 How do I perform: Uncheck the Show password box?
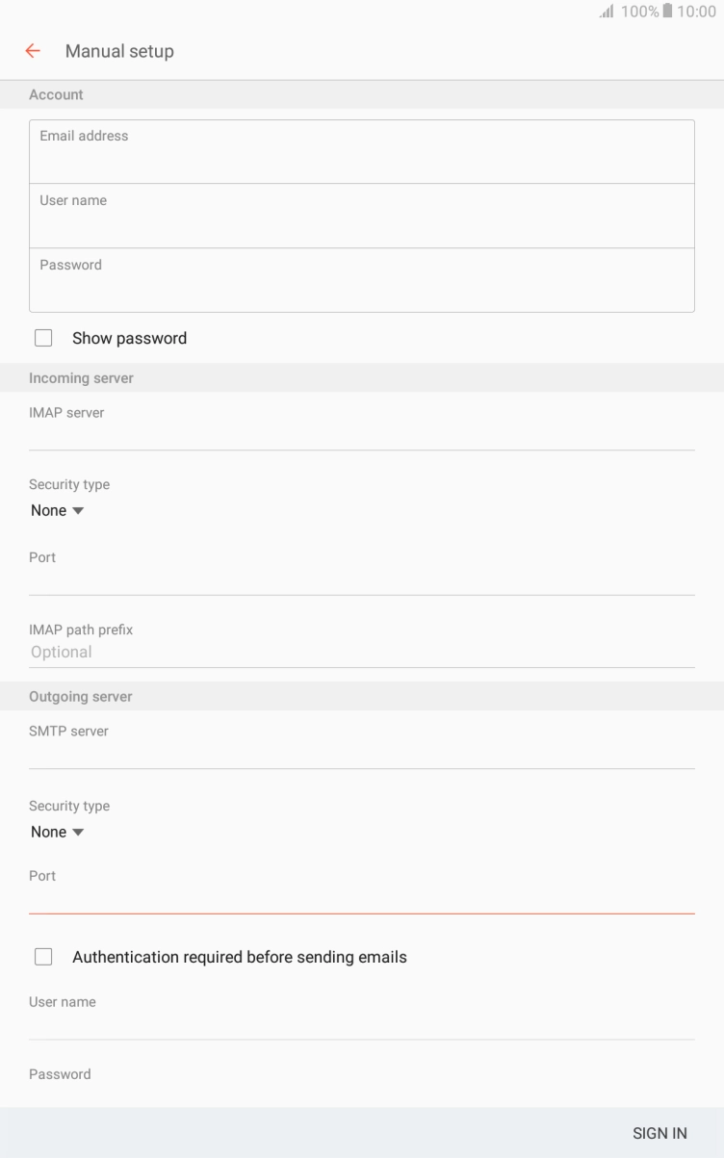(43, 337)
